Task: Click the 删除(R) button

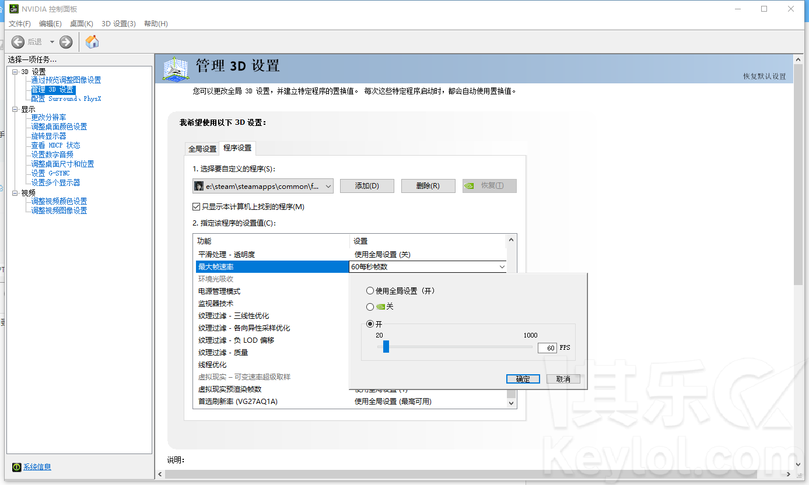Action: (x=428, y=186)
